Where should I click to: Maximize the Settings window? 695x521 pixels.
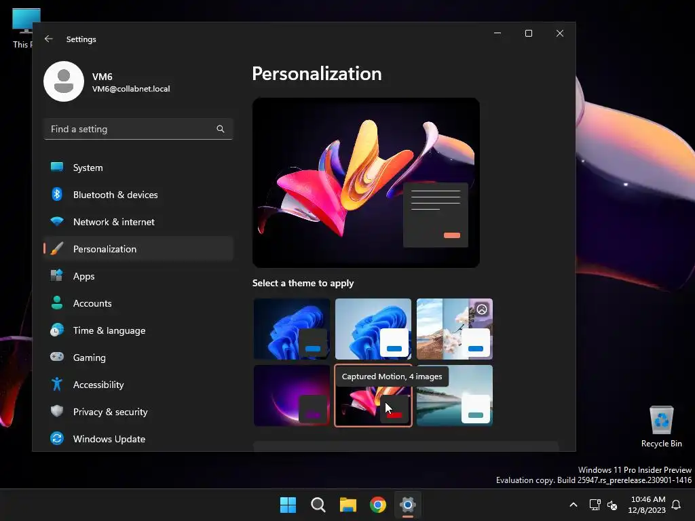(528, 33)
